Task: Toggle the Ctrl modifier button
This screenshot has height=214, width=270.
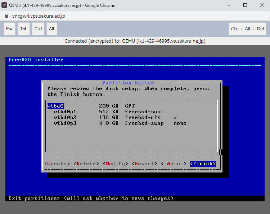Action: pyautogui.click(x=38, y=29)
